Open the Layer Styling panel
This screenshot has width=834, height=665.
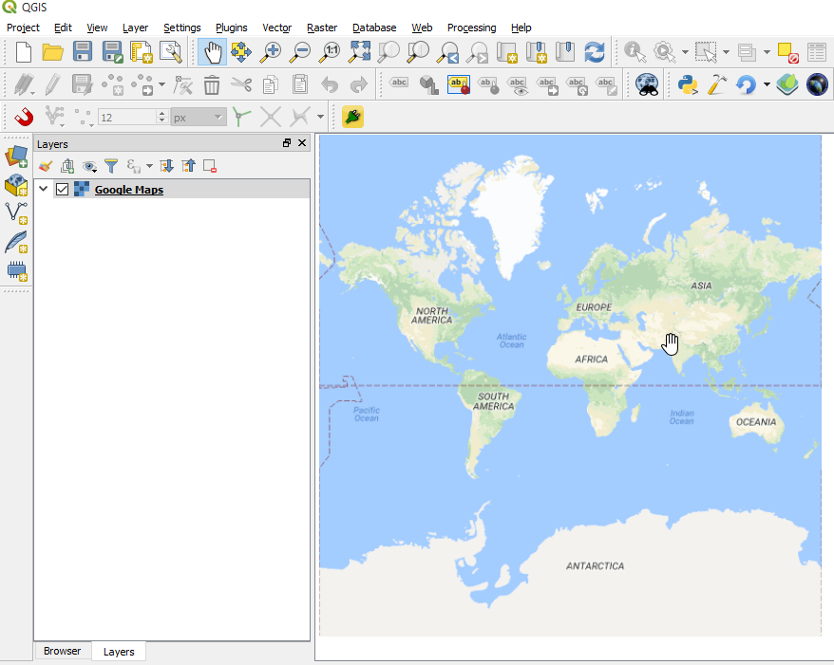pyautogui.click(x=46, y=165)
